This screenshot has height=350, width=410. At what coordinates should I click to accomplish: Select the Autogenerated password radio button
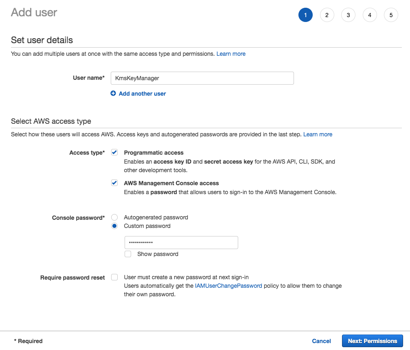(x=114, y=217)
